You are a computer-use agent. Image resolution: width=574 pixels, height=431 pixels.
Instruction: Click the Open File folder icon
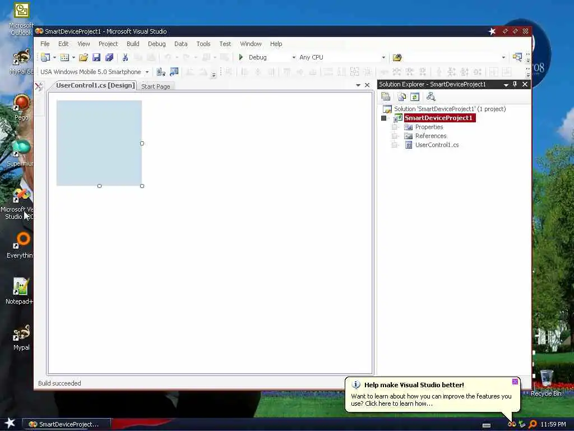click(84, 57)
